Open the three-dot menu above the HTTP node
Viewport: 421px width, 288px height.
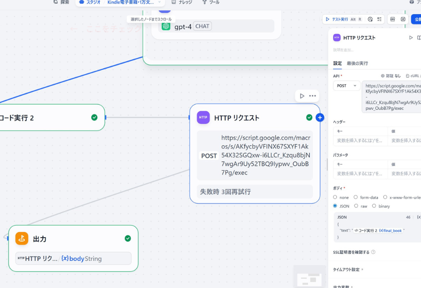pyautogui.click(x=312, y=96)
